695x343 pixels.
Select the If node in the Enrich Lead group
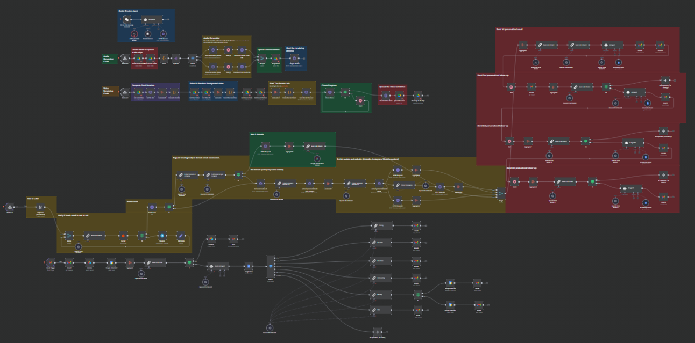[169, 207]
